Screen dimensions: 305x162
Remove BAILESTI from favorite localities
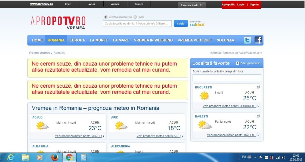(258, 116)
